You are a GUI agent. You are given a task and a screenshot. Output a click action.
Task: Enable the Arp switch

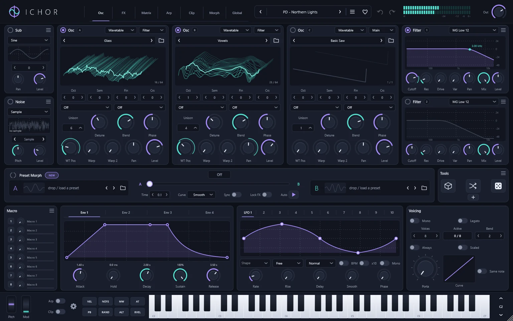pos(60,301)
